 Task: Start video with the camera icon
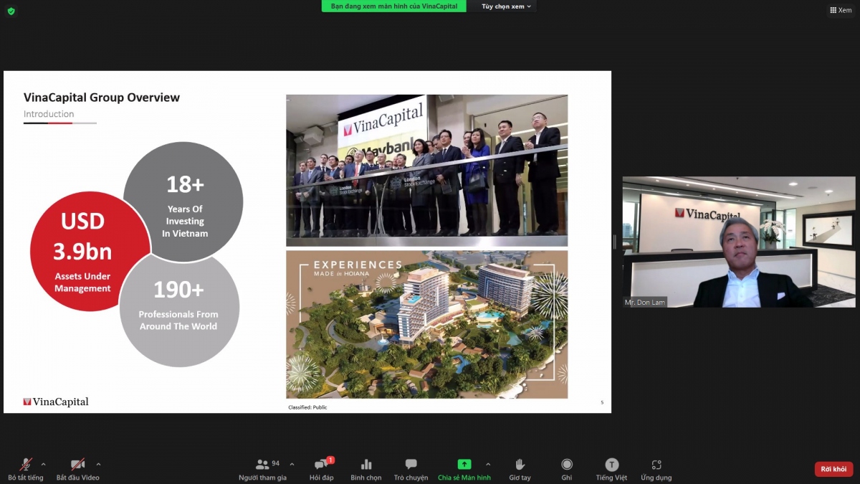coord(77,465)
